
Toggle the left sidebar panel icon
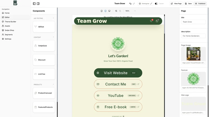pyautogui.click(x=34, y=4)
